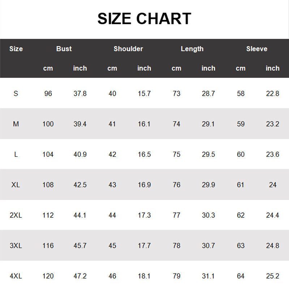Click the 16.5 inch shoulder value
This screenshot has height=289, width=289.
click(144, 154)
